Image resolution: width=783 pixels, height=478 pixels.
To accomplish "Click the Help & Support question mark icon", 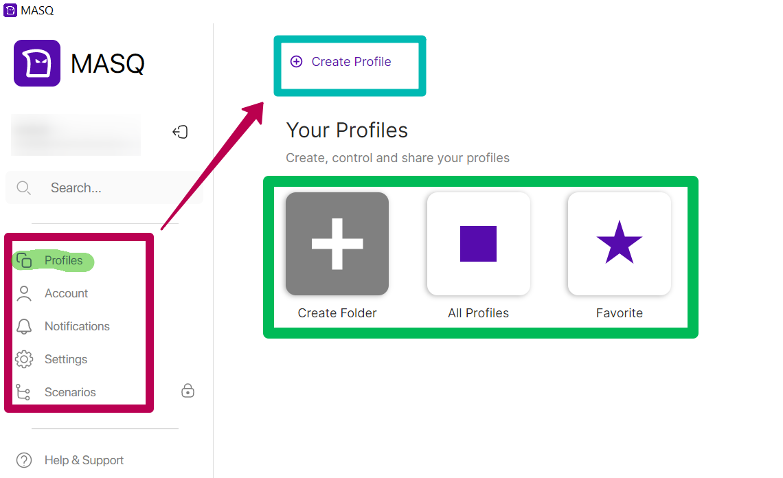I will click(24, 460).
